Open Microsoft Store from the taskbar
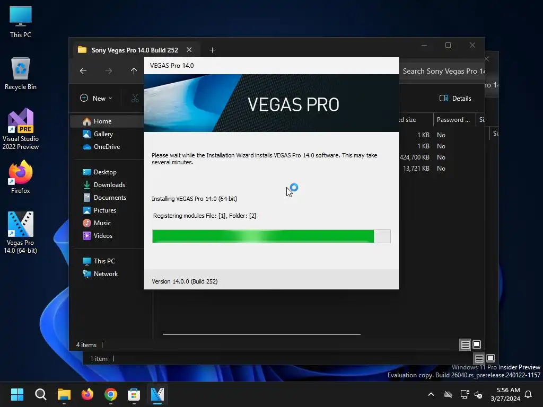The image size is (543, 407). pos(134,394)
